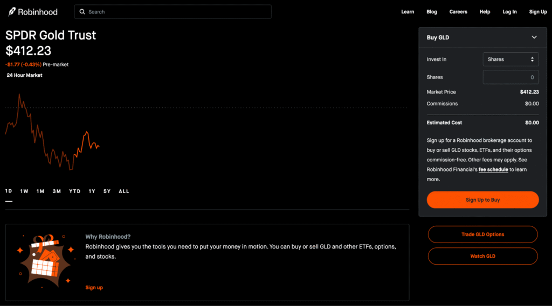This screenshot has width=552, height=306.
Task: Select the 1W chart range
Action: pos(24,191)
